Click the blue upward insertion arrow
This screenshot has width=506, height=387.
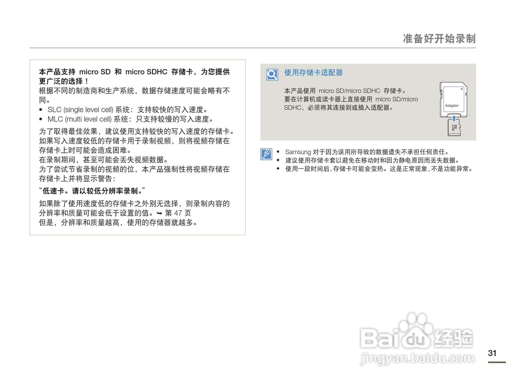pos(454,118)
